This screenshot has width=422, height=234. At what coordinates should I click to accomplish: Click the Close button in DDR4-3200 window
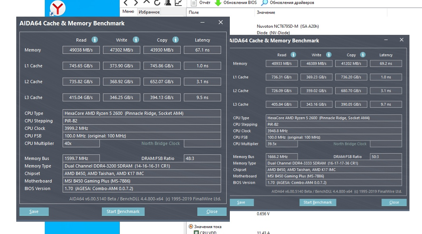click(x=212, y=211)
